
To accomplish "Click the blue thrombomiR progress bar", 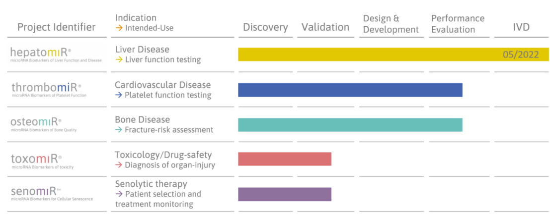I will pos(350,90).
